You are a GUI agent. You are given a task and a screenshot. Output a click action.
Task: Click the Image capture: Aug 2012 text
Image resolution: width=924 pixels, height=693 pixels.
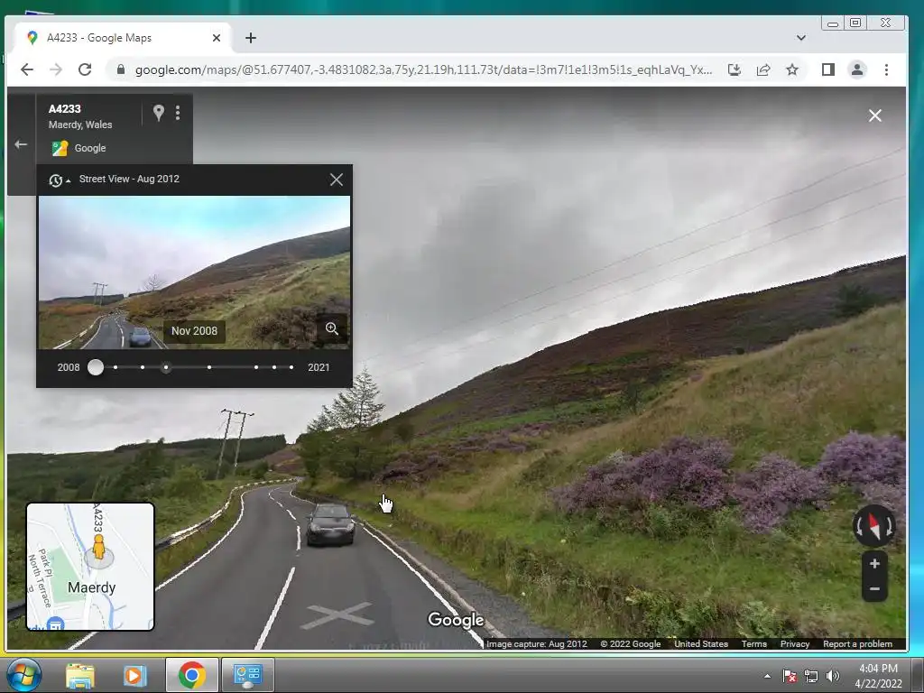[536, 644]
